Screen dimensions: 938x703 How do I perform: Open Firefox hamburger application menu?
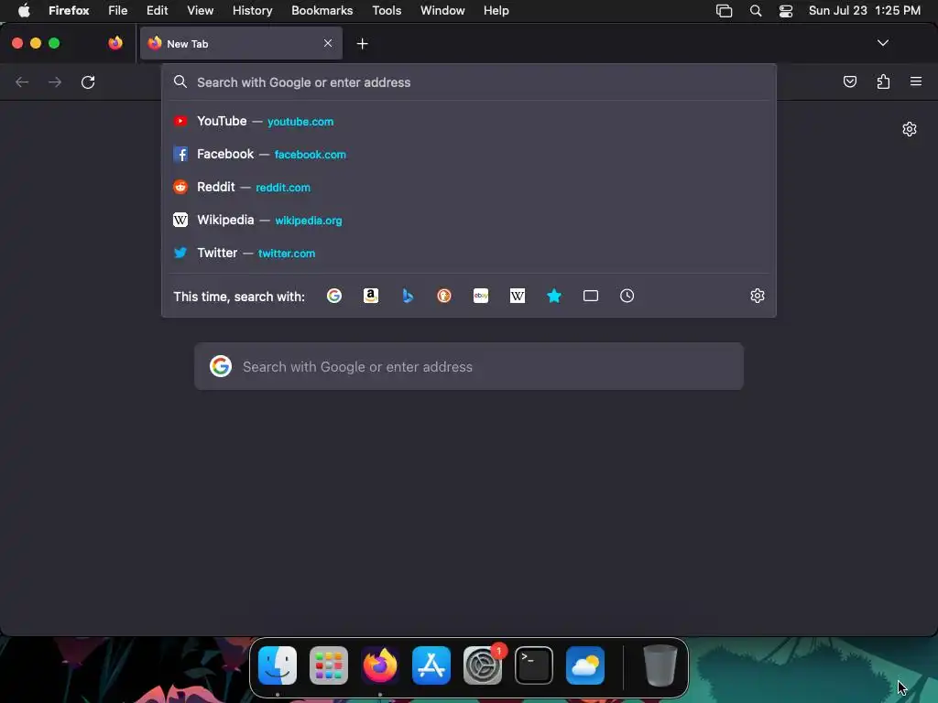click(x=916, y=81)
